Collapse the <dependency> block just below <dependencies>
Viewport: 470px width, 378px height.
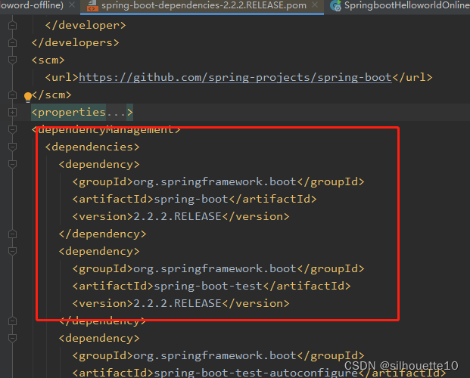[x=12, y=164]
